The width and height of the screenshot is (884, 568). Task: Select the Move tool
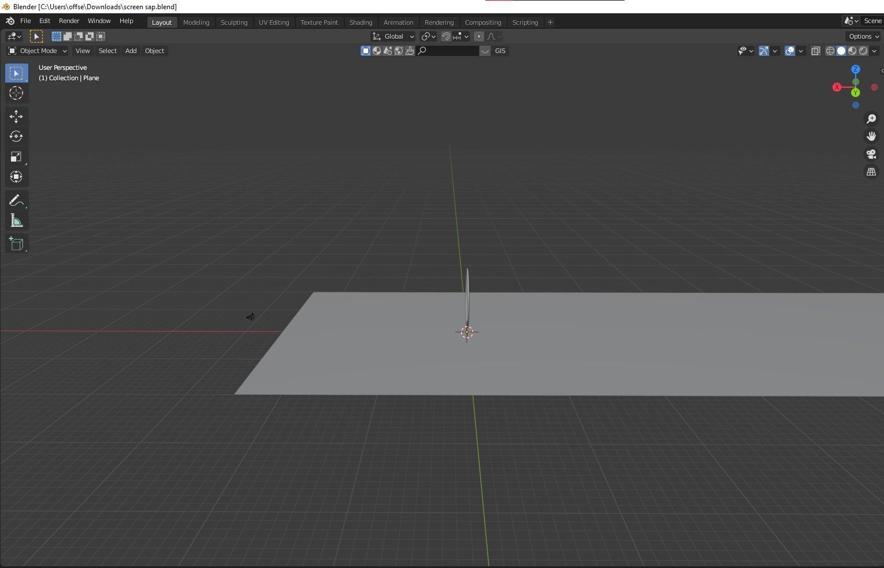click(x=16, y=117)
